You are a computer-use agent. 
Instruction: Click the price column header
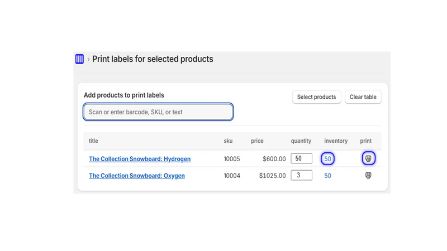[x=257, y=141]
